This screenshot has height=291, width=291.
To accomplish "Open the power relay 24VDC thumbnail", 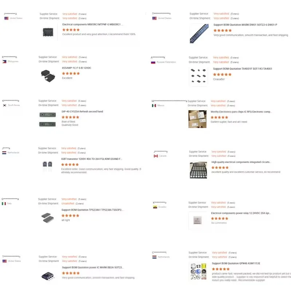I will click(198, 220).
